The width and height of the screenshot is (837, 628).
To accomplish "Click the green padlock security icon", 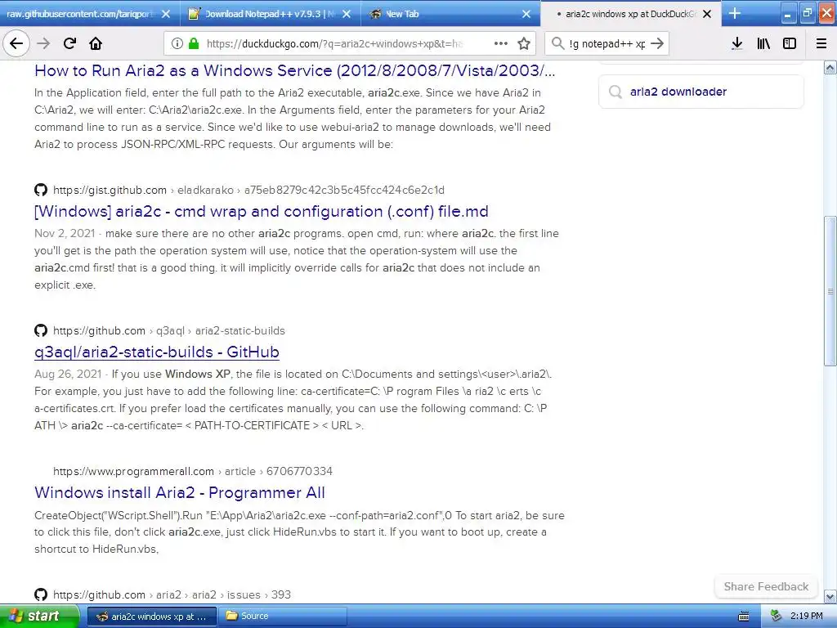I will pyautogui.click(x=194, y=43).
